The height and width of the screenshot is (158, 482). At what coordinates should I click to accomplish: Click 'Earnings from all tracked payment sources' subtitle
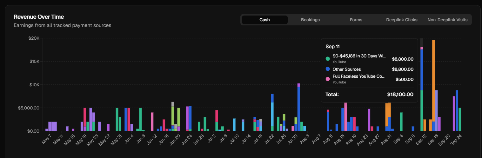pyautogui.click(x=63, y=25)
